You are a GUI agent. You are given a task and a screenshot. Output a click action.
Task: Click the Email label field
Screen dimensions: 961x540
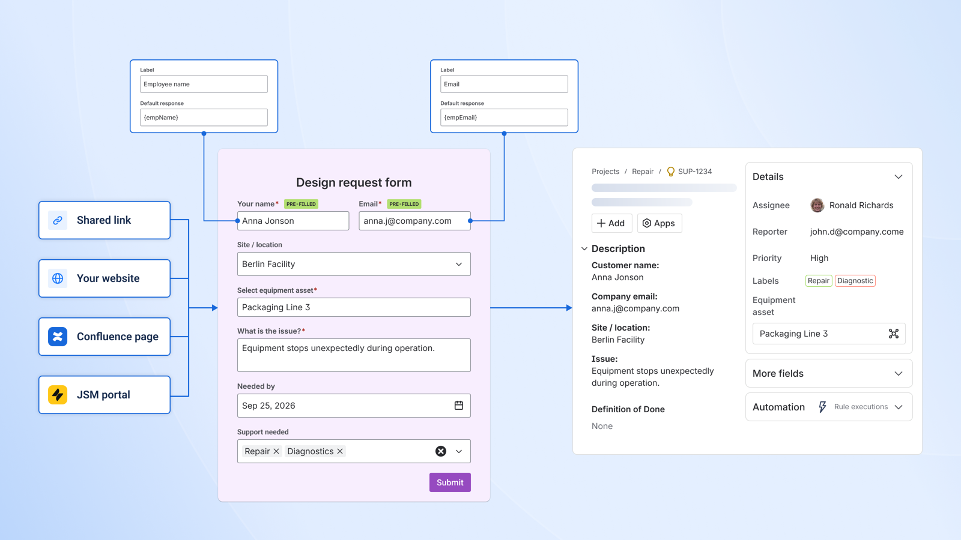pyautogui.click(x=504, y=84)
